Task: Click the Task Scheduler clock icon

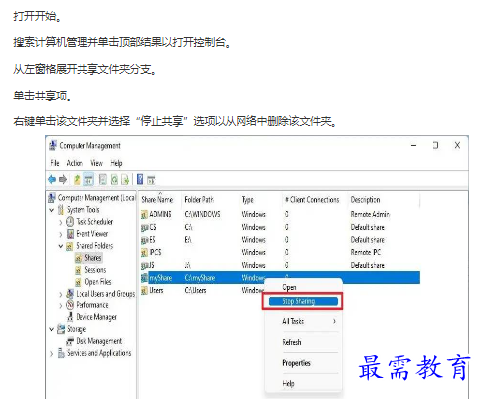Action: pos(70,222)
